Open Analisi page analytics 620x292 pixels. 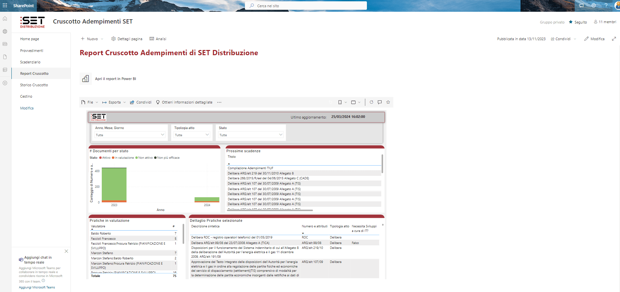click(x=158, y=39)
